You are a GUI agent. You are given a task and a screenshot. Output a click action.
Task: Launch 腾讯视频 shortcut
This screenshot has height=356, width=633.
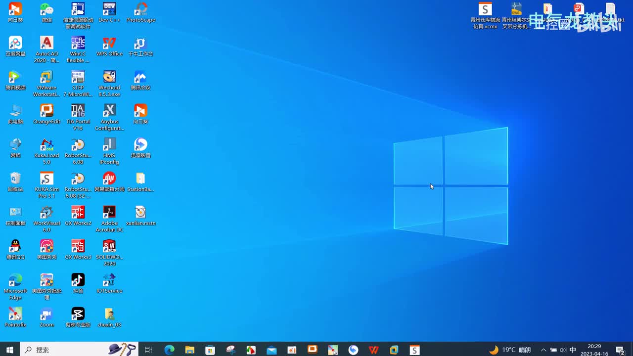pos(15,81)
